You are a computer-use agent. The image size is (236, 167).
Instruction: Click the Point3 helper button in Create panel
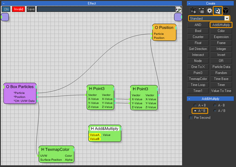point(198,73)
